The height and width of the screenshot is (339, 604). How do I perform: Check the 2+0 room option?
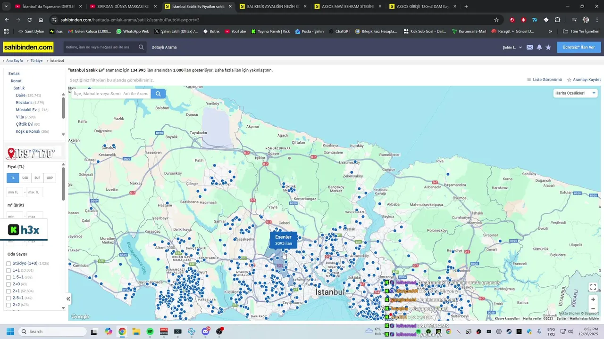pos(8,284)
